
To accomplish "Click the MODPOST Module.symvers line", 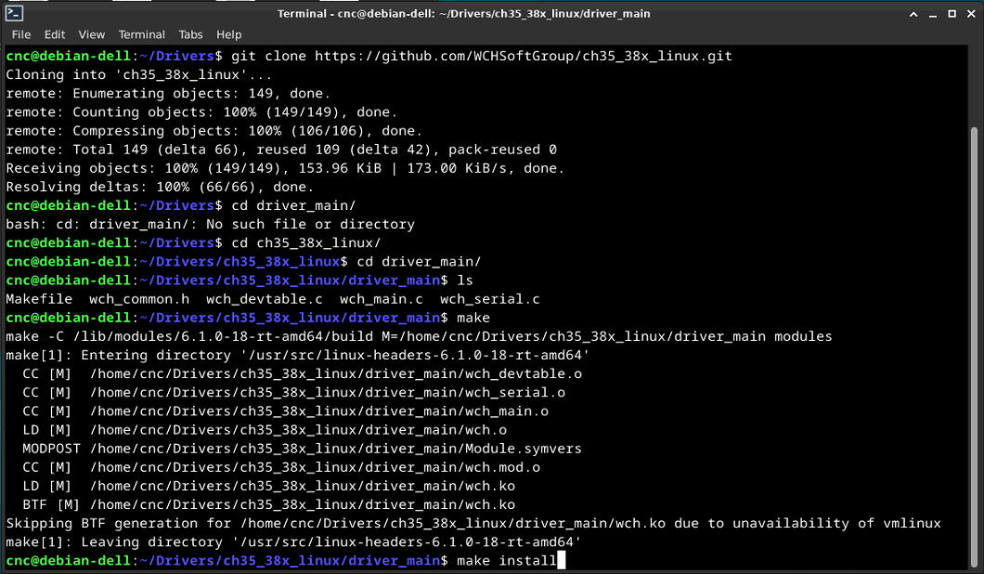I will pyautogui.click(x=302, y=449).
